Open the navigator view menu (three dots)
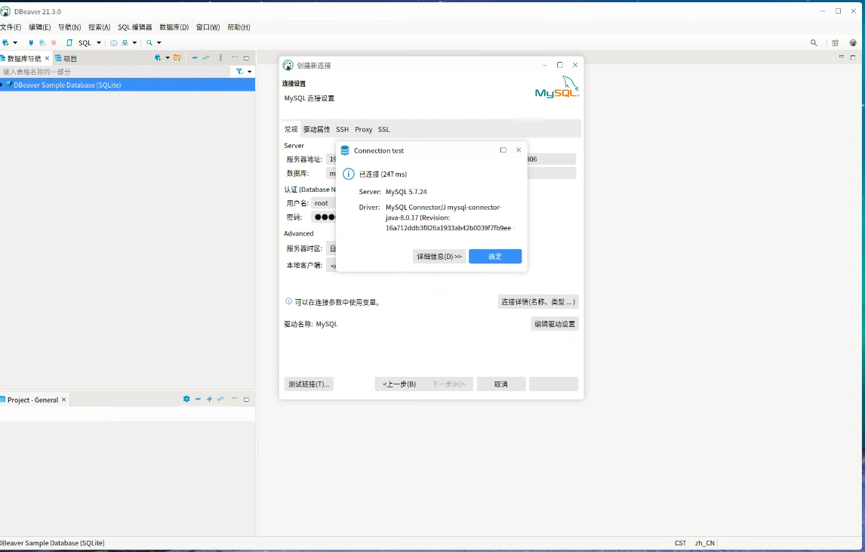Screen dimensions: 865x552 (x=220, y=57)
